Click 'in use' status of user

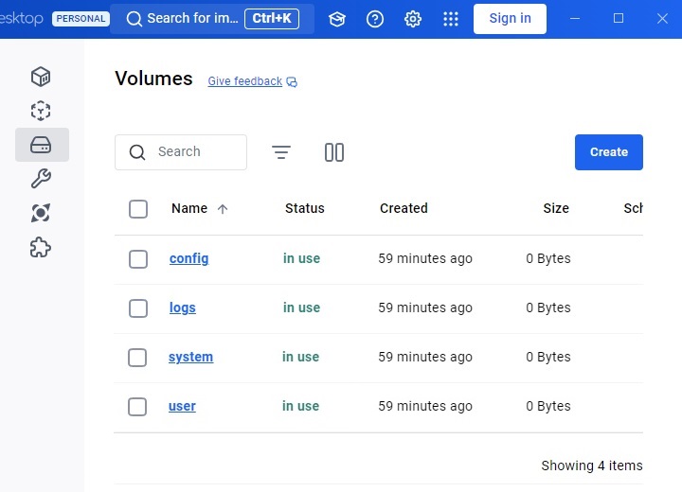pos(300,406)
